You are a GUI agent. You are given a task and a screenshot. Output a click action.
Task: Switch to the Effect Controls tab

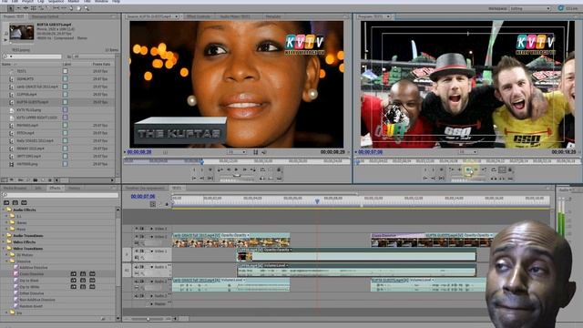point(199,16)
